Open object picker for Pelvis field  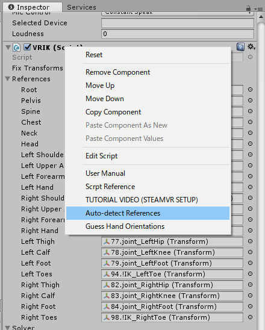tap(250, 101)
